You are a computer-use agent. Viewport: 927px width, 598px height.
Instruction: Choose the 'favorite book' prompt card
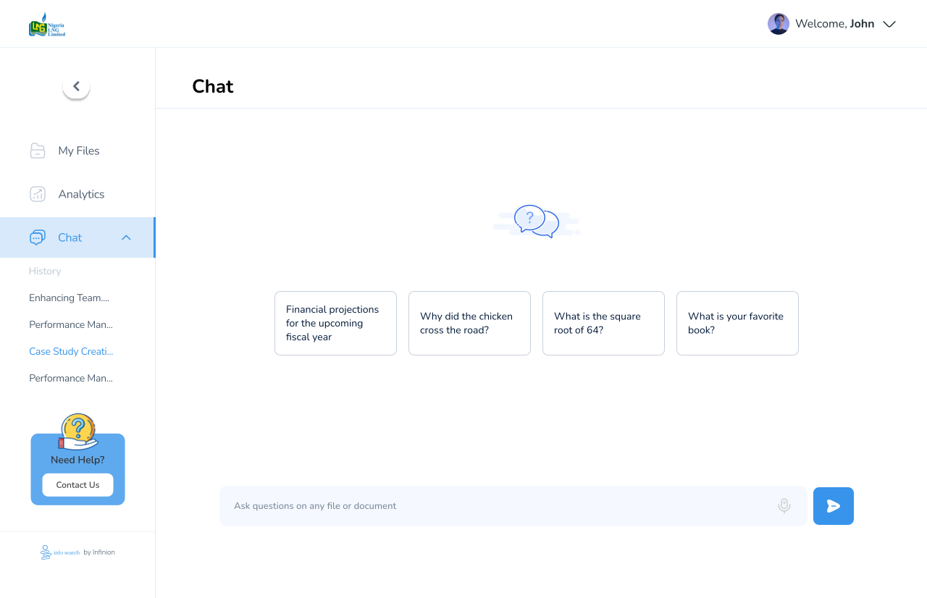tap(737, 323)
